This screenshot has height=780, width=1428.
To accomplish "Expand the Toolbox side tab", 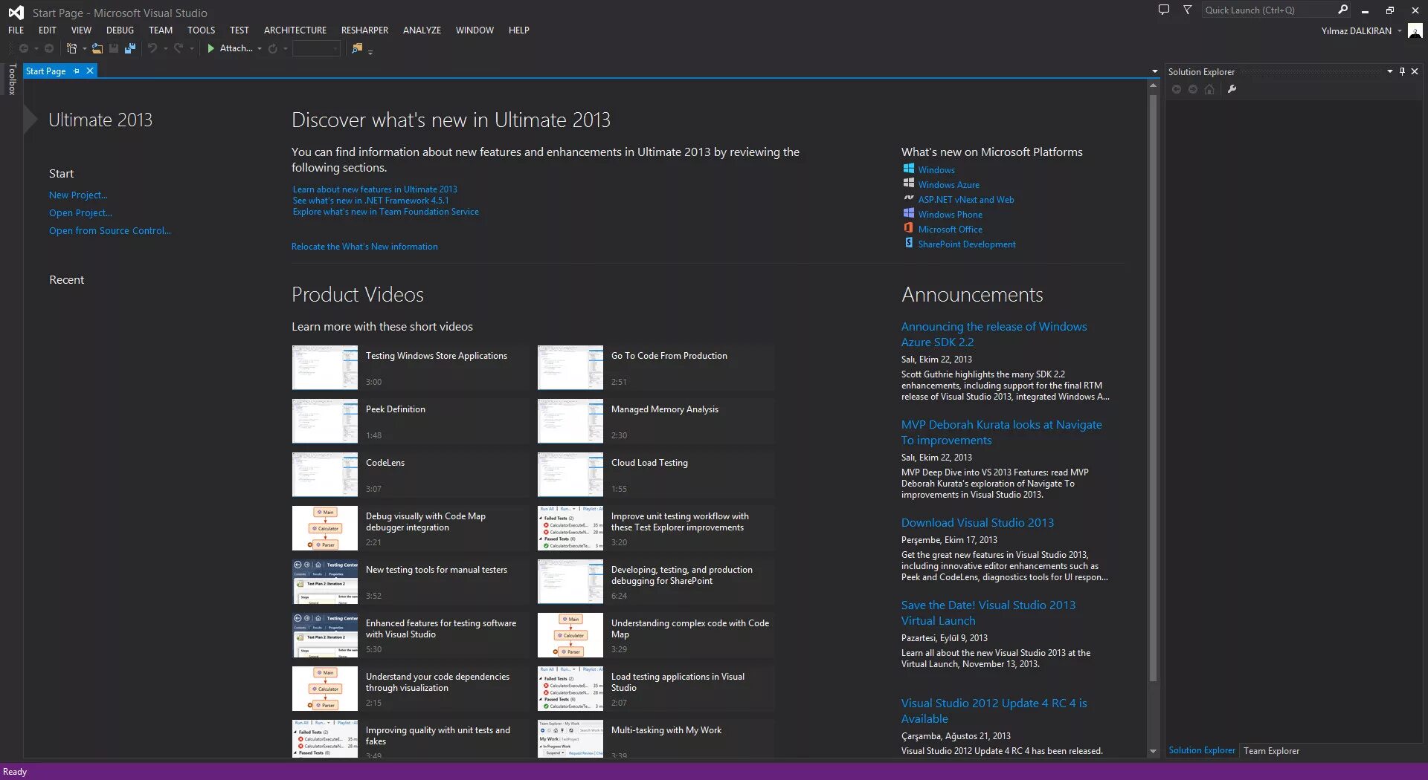I will coord(12,79).
